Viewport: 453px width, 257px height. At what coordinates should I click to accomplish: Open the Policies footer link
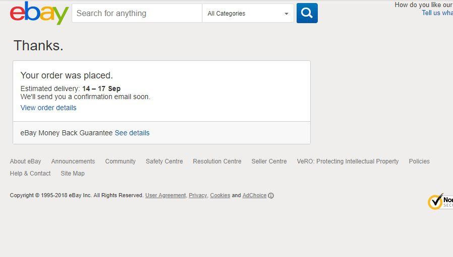419,161
